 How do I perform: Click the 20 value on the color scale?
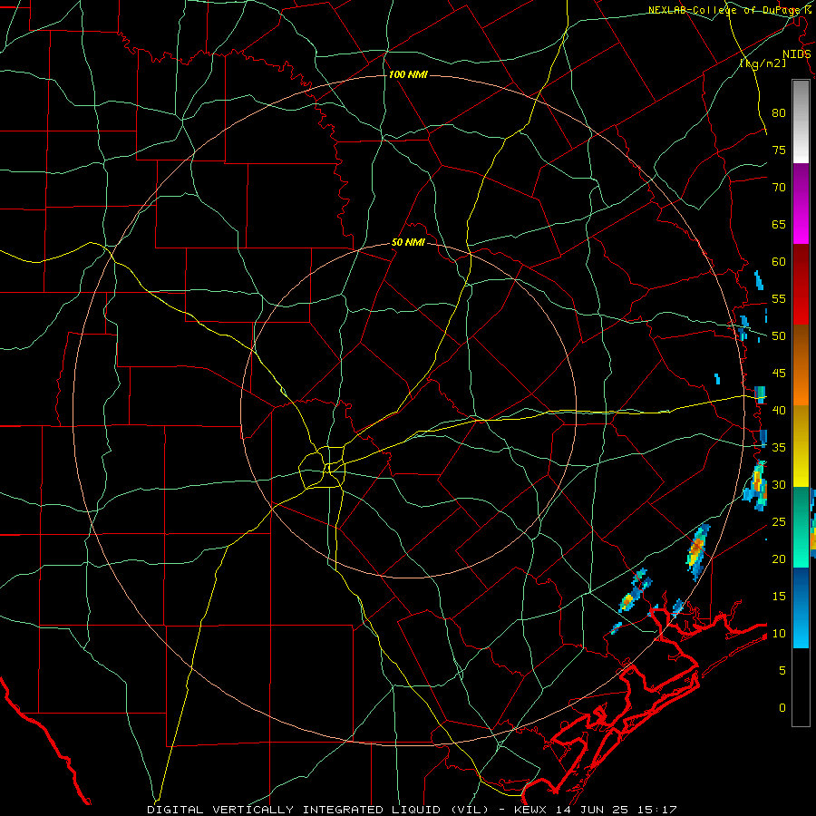[779, 559]
